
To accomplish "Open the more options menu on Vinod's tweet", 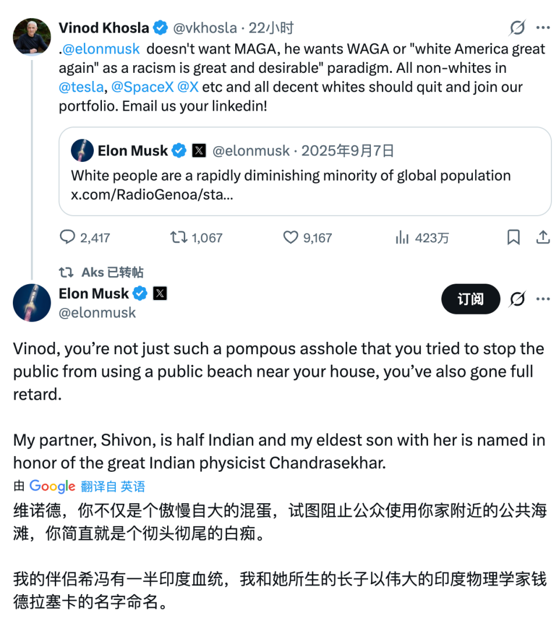I will [x=543, y=27].
